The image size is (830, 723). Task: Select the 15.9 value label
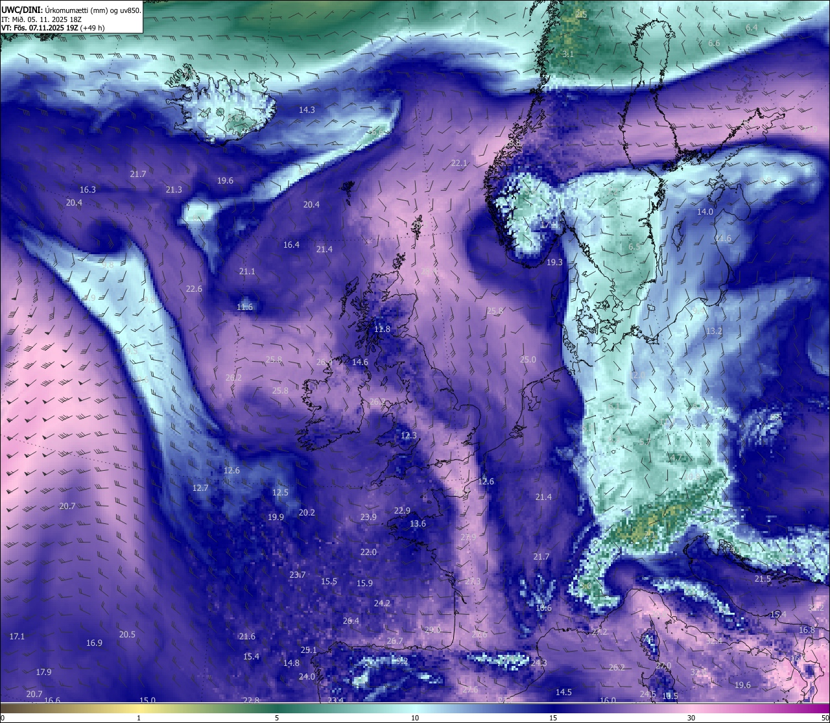point(364,584)
